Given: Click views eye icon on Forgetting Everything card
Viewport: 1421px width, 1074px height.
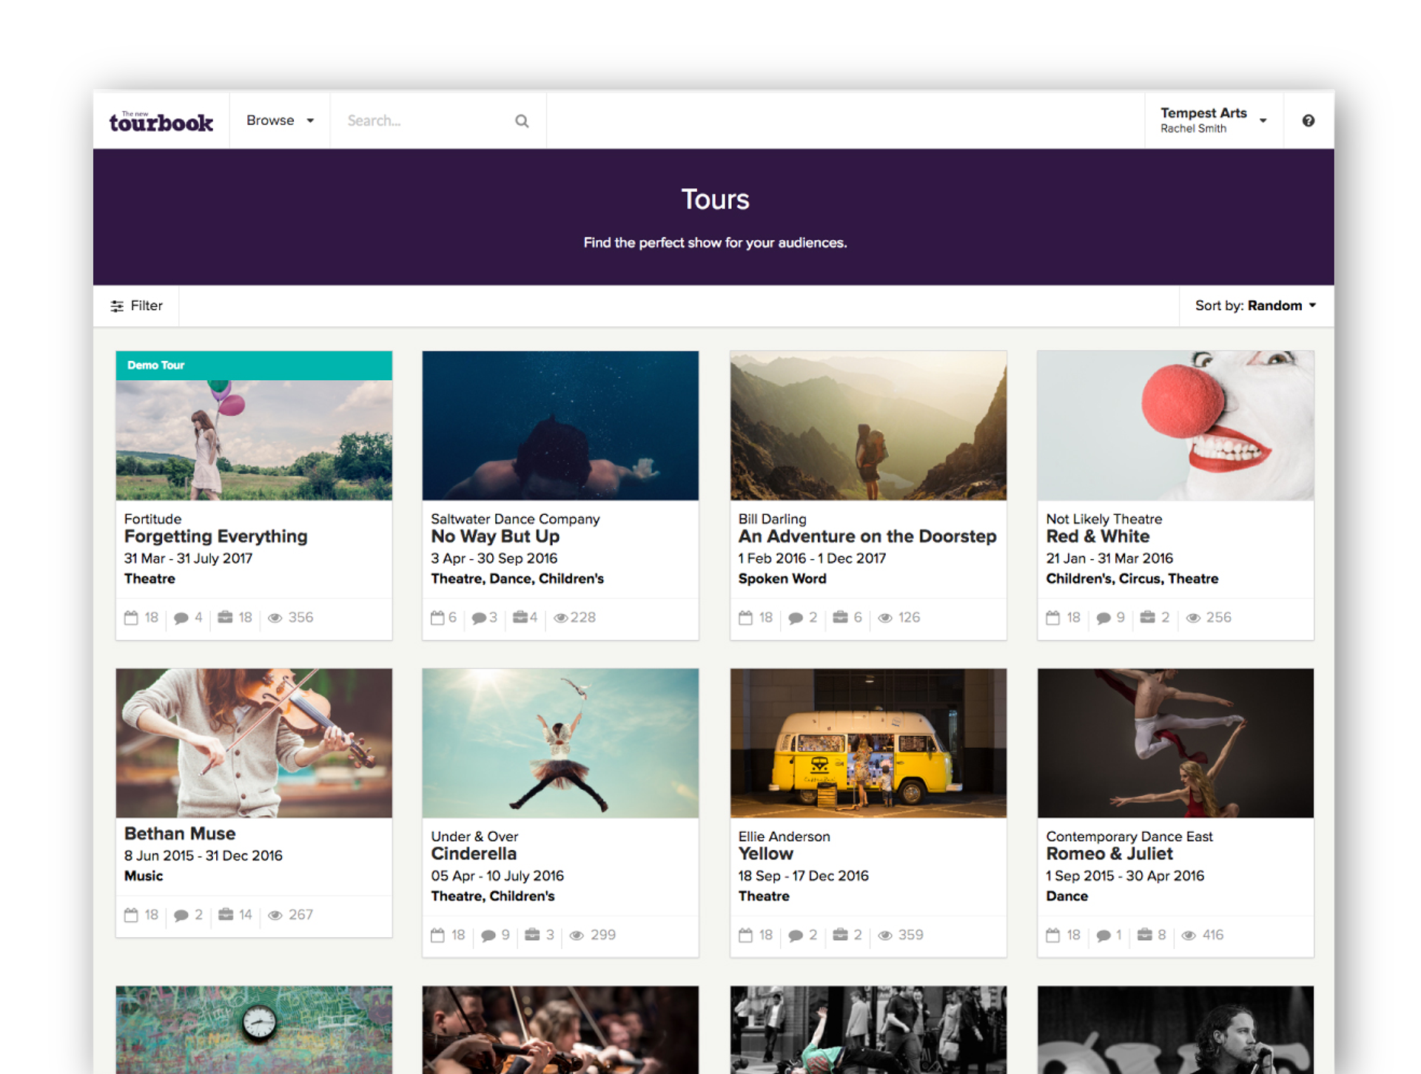Looking at the screenshot, I should [x=275, y=618].
